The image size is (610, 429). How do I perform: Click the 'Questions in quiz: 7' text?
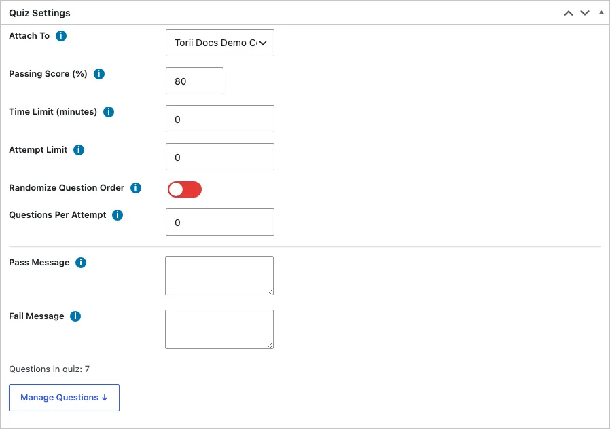click(50, 369)
